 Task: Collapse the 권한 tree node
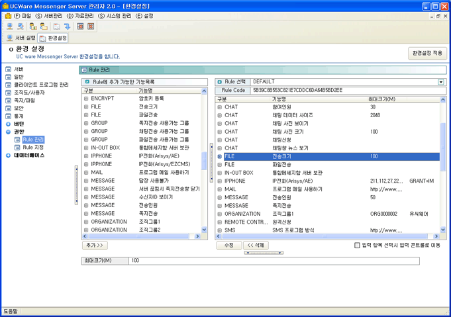point(9,132)
